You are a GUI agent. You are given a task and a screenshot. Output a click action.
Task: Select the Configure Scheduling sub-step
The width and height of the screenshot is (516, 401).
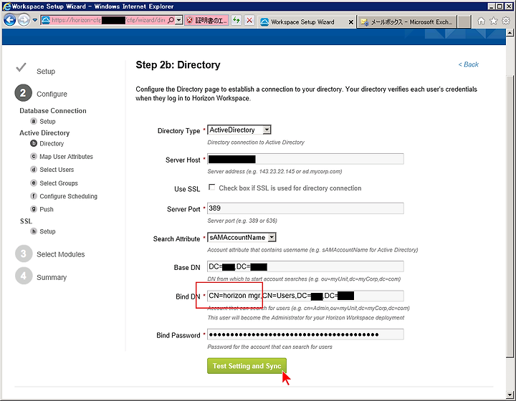(x=69, y=196)
